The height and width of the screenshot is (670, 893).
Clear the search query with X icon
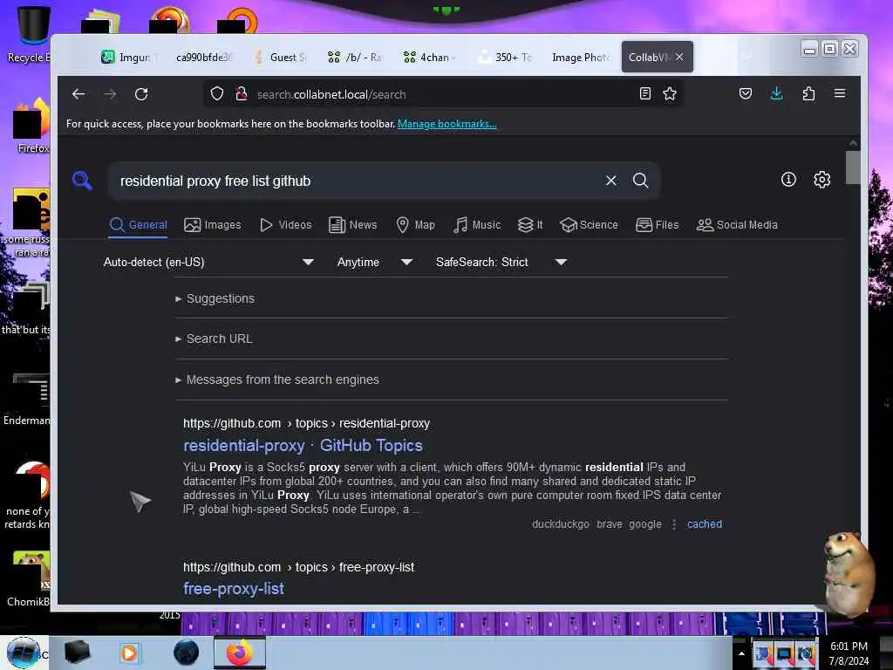tap(611, 181)
